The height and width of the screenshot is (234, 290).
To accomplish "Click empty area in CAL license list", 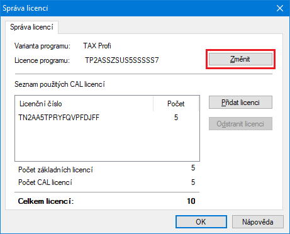I will click(x=107, y=143).
